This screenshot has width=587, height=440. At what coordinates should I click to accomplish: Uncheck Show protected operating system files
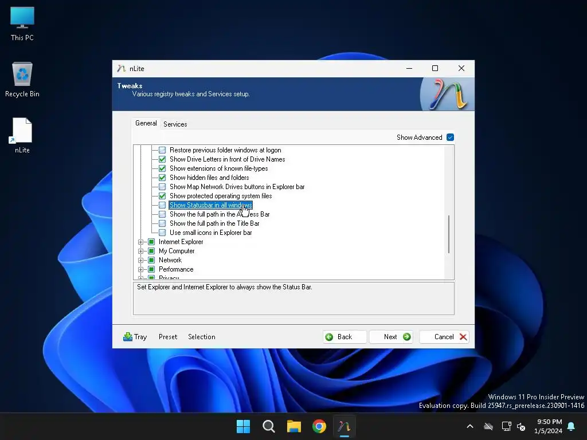[162, 196]
